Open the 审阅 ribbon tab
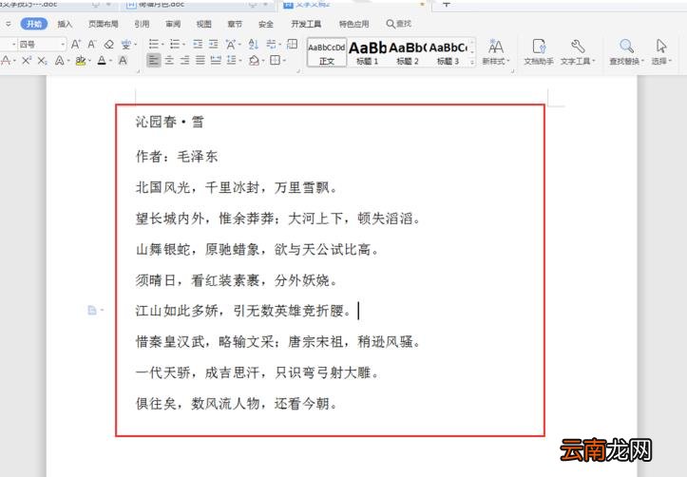687x477 pixels. (x=173, y=24)
